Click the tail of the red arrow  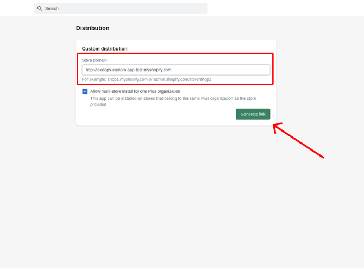tap(322, 157)
